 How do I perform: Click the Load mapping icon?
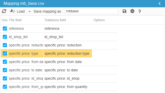point(13,11)
